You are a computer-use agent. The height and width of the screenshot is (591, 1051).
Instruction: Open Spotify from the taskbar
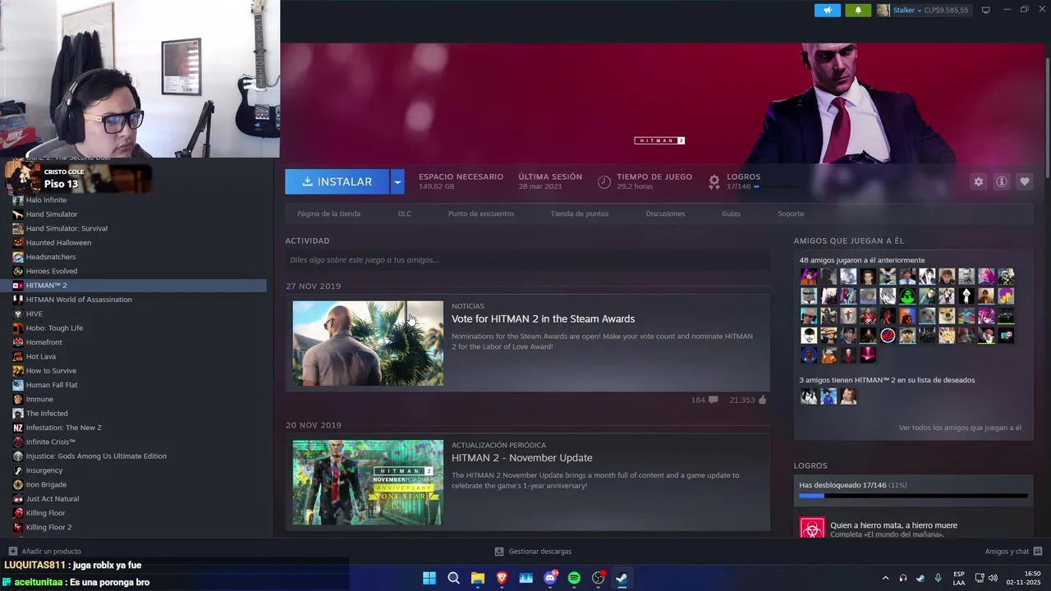pyautogui.click(x=574, y=578)
